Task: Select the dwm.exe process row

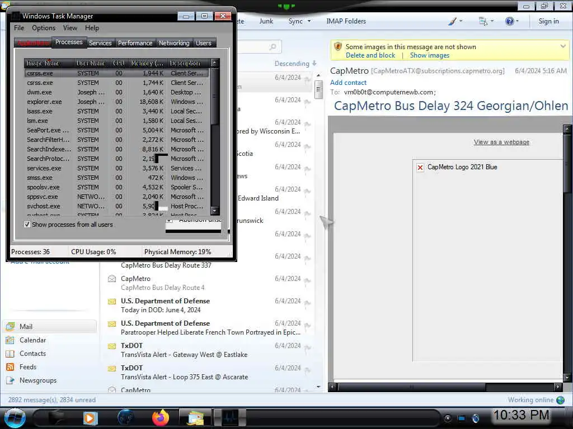Action: [x=117, y=92]
